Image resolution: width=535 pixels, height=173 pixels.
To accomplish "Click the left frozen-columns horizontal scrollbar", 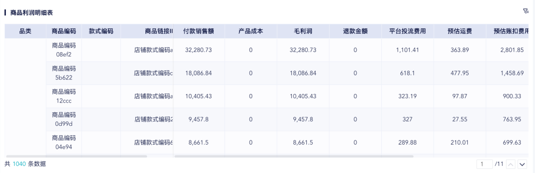I will pyautogui.click(x=76, y=157).
